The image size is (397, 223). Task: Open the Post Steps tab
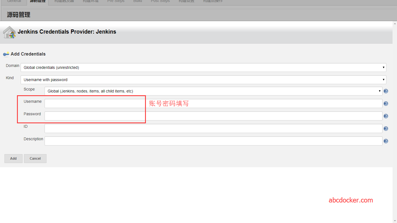[160, 1]
